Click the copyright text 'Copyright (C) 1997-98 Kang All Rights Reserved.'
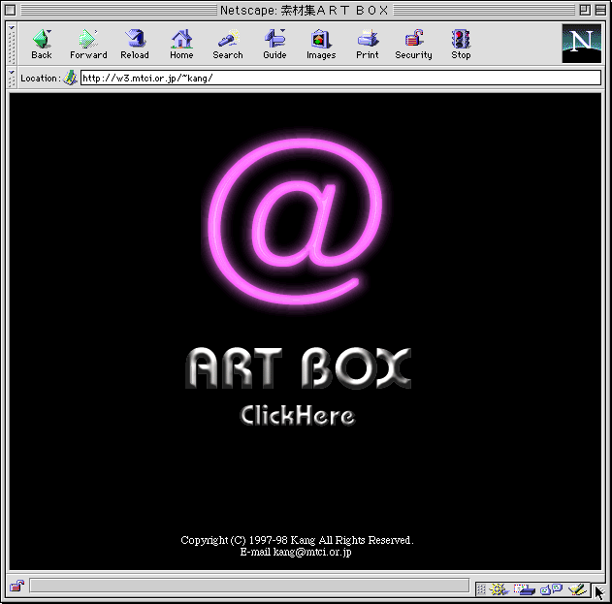Image resolution: width=612 pixels, height=604 pixels. [x=297, y=540]
